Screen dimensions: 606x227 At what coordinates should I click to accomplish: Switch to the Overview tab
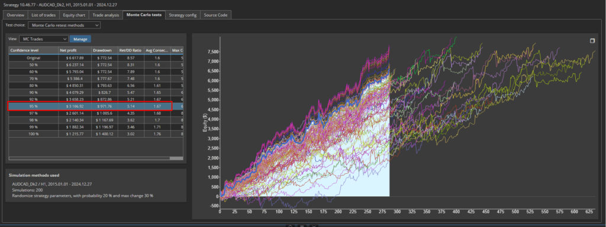point(15,15)
